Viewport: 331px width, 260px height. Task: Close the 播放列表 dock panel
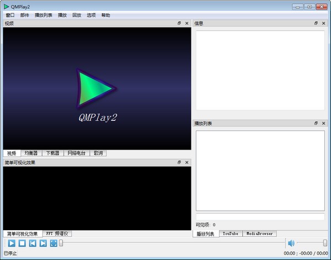324,123
